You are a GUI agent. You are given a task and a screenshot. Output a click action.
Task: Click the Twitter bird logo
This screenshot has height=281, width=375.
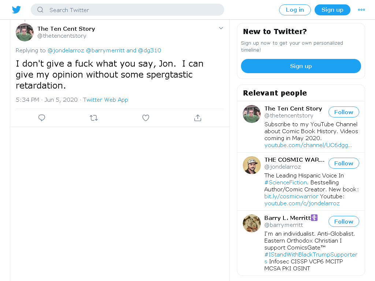(x=16, y=10)
